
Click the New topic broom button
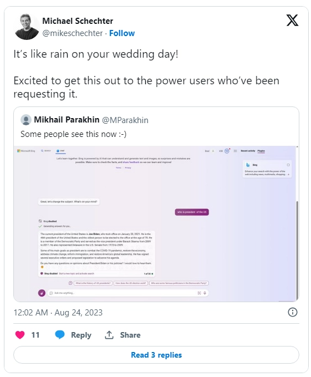(42, 293)
